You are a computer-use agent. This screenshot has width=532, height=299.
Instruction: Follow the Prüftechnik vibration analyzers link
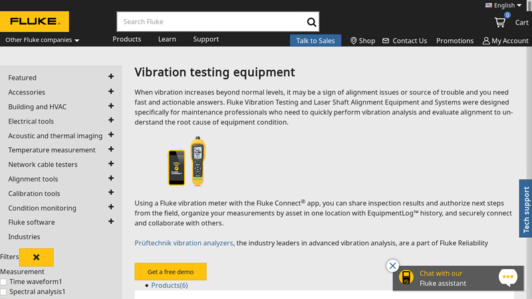coord(184,243)
